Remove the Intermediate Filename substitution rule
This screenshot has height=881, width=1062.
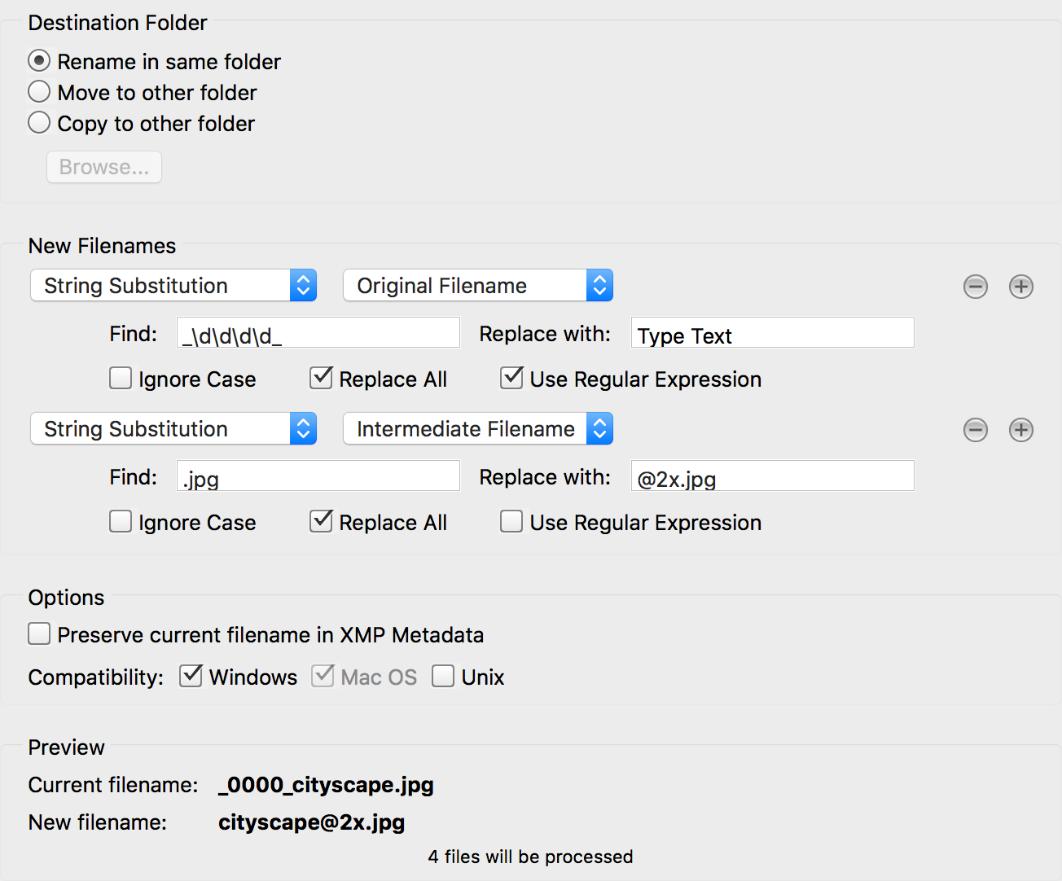[975, 430]
